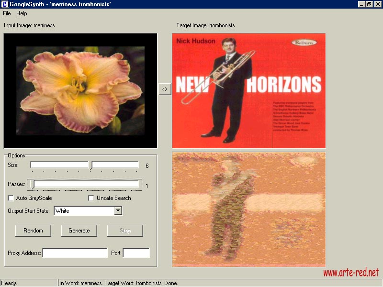Click the trombonists New Horizons target image
Screen dimensions: 383x287
click(248, 90)
